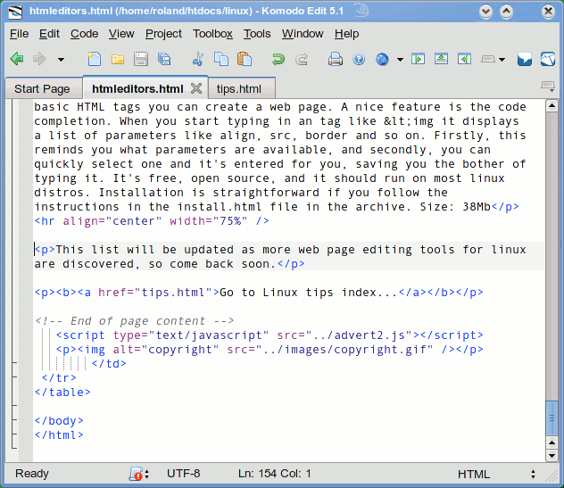Click the Cut scissors icon

pos(197,60)
